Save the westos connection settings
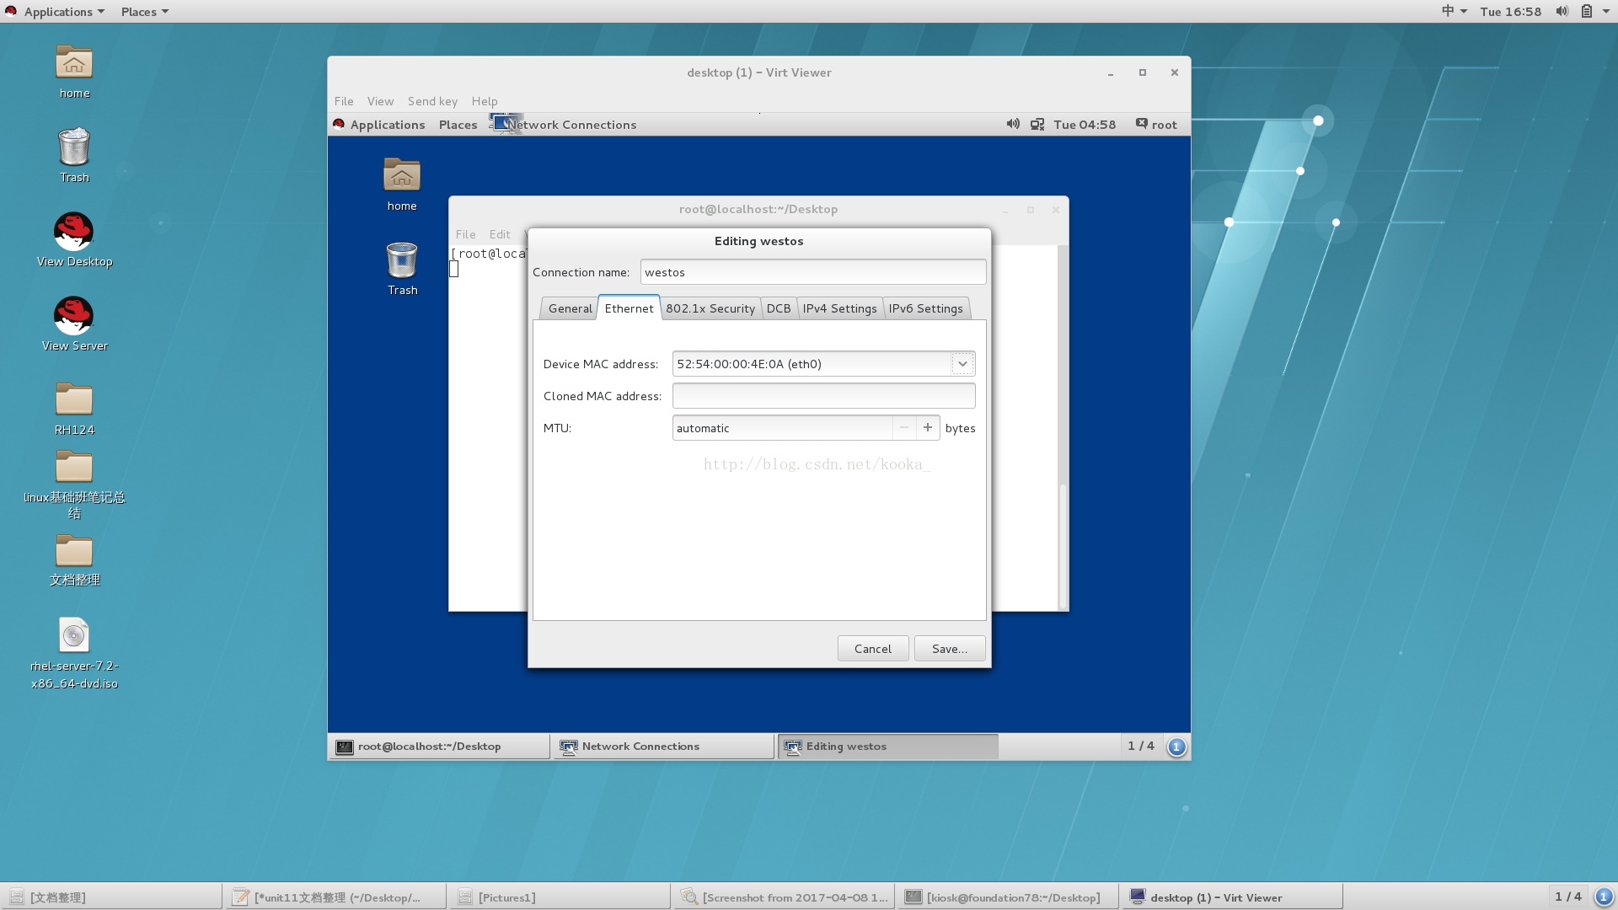 pyautogui.click(x=950, y=649)
